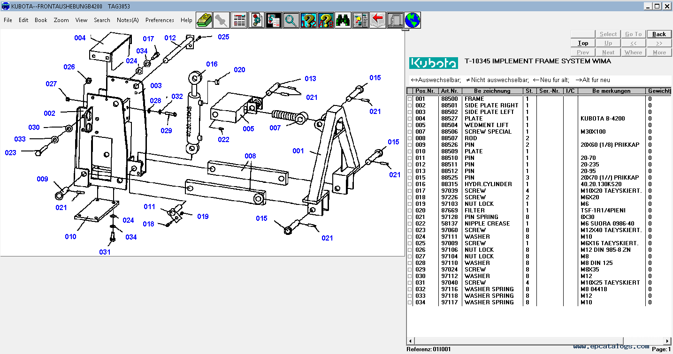
Task: Tick checkbox for row 001 FRAME
Action: (410, 99)
